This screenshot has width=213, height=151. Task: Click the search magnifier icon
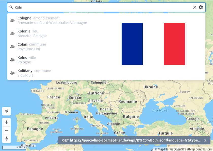point(11,7)
